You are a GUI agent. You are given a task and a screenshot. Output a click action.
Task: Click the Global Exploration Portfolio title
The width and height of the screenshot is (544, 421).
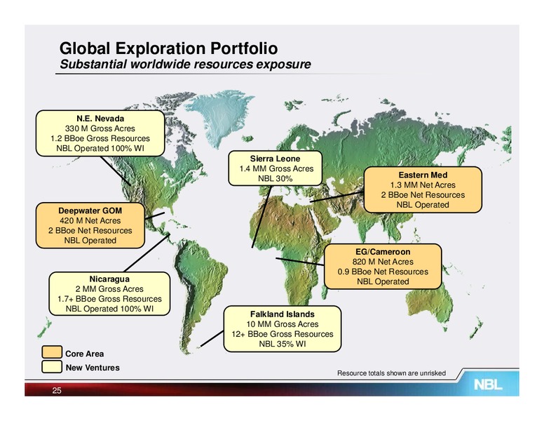(168, 48)
